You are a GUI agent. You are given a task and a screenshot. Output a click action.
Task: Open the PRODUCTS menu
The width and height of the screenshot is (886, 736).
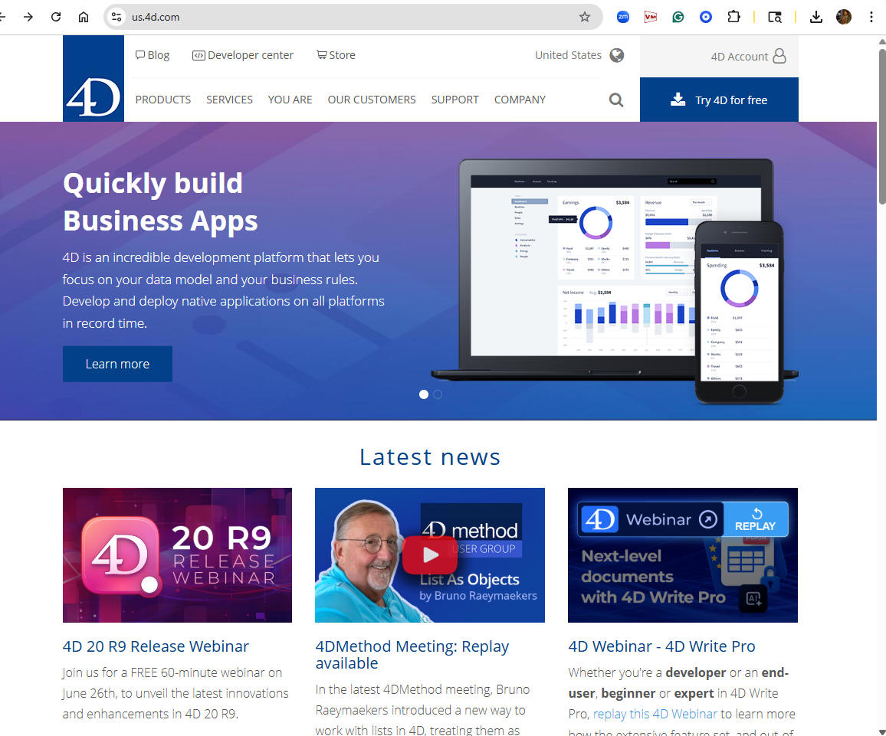[x=162, y=100]
